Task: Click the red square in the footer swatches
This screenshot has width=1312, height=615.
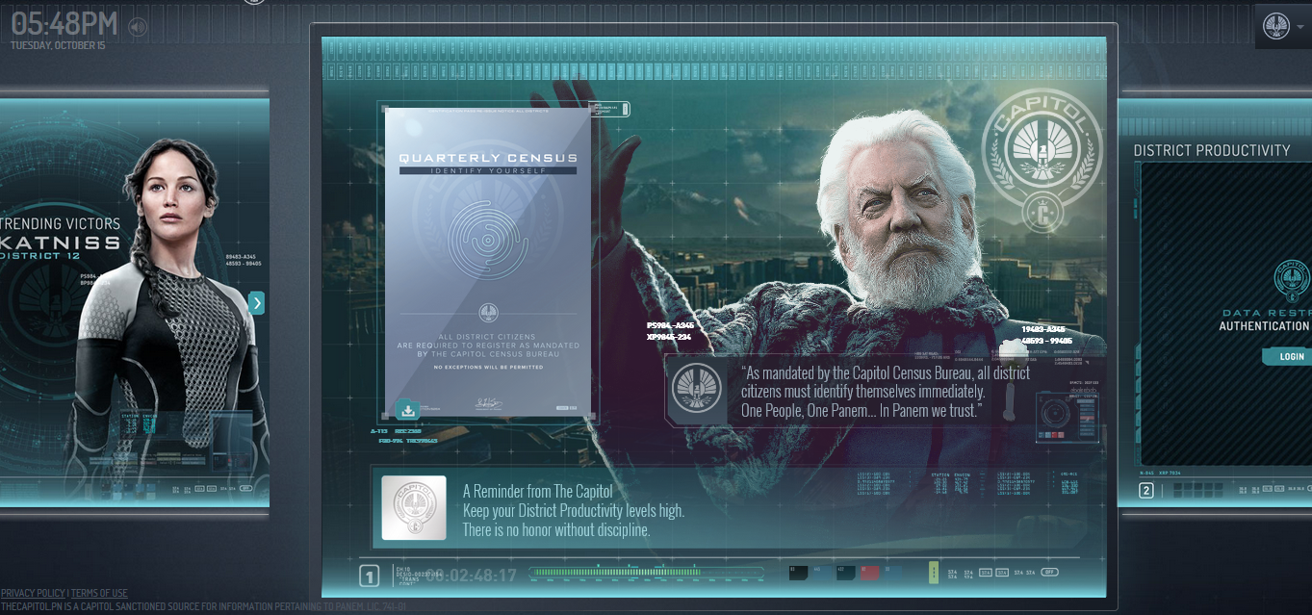Action: click(x=869, y=573)
